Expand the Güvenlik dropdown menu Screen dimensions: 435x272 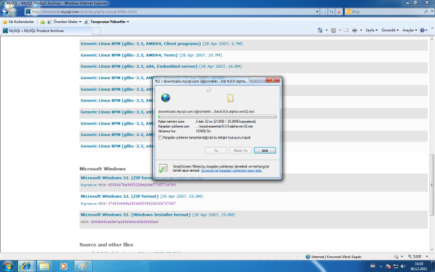(390, 30)
